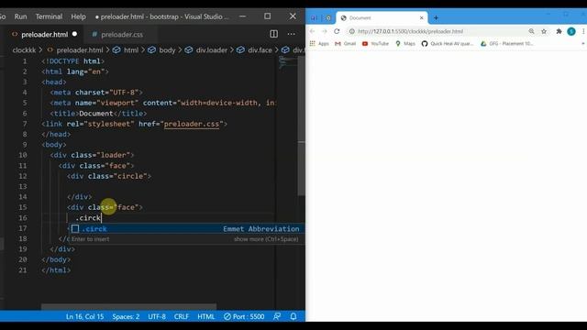Open the YouTube bookmark
Viewport: 587px width, 330px height.
tap(375, 44)
